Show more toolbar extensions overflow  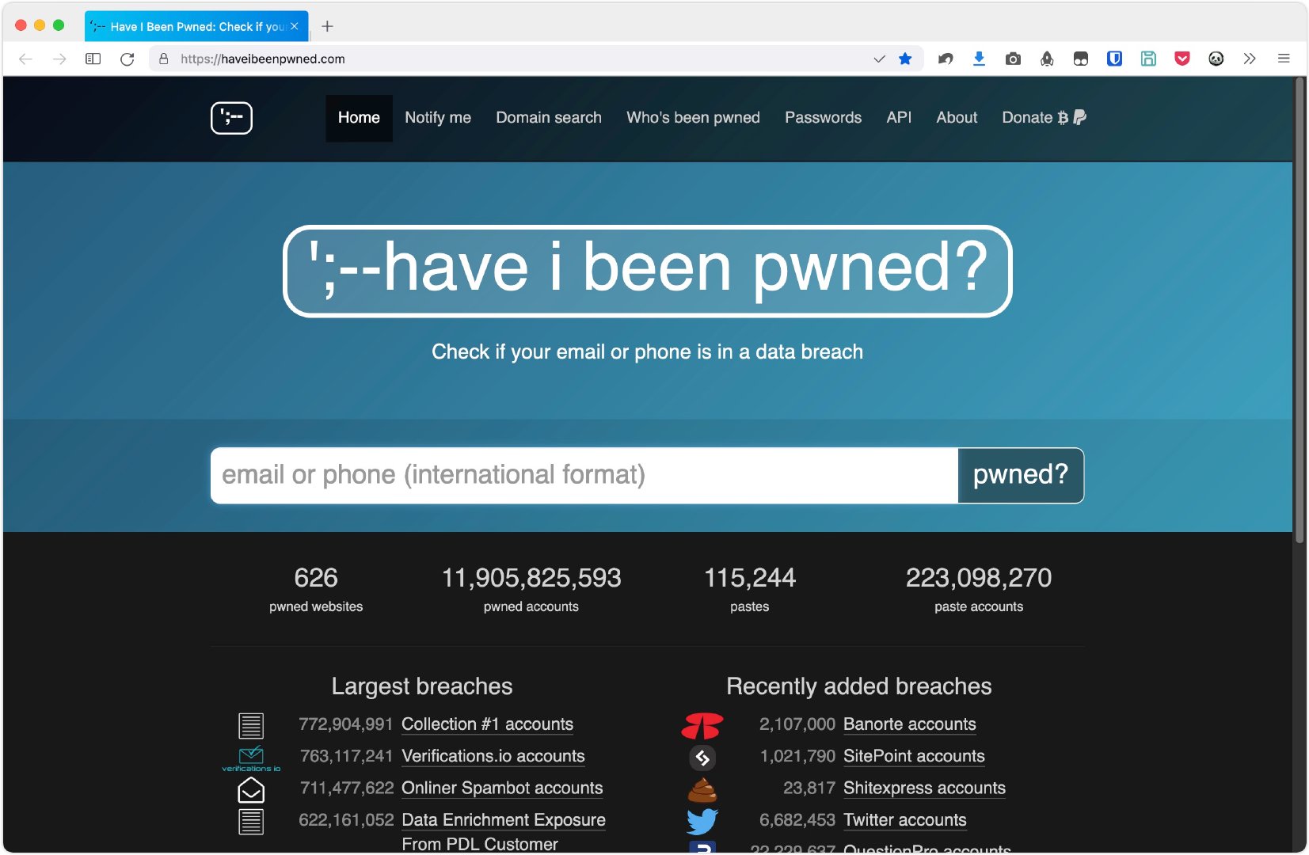[1250, 59]
